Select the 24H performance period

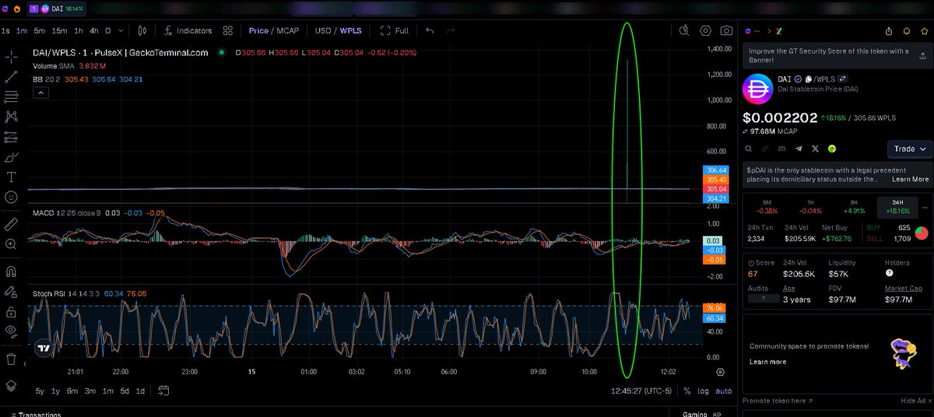(x=897, y=206)
